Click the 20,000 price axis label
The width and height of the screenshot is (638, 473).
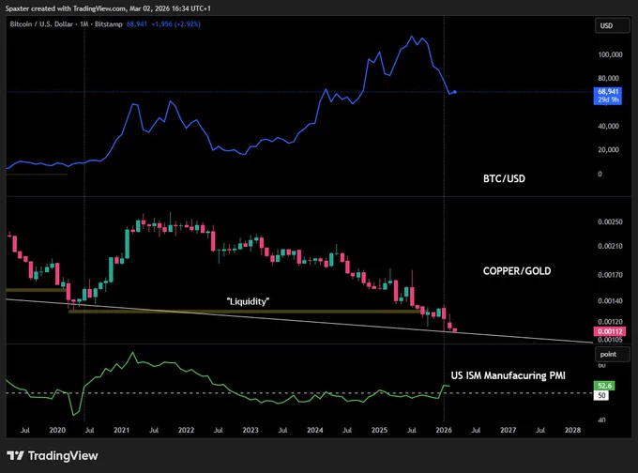[608, 150]
